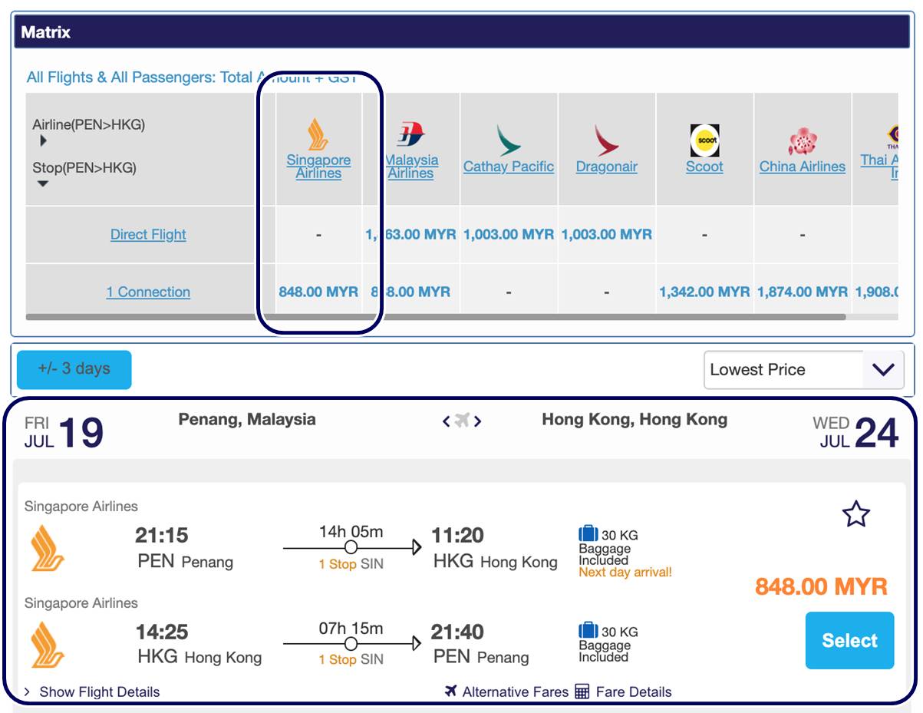
Task: Click the Singapore Airlines logo on the 21:15 flight
Action: click(48, 548)
